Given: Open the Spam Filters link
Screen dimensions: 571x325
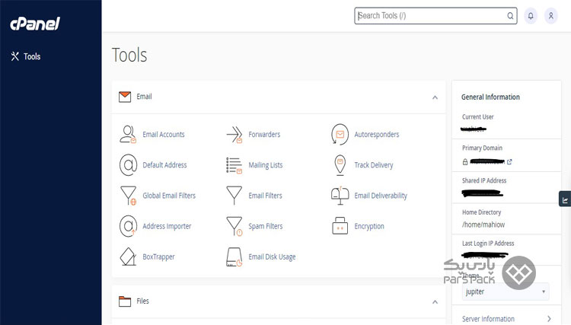Looking at the screenshot, I should [266, 226].
